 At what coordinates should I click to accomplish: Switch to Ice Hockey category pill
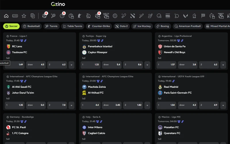coord(142,26)
